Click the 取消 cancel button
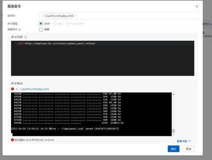Viewport: 212px width, 160px height. pyautogui.click(x=189, y=149)
